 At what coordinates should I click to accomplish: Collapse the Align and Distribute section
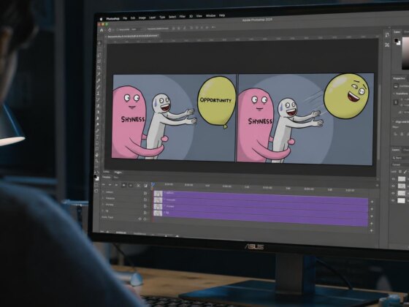coord(393,121)
